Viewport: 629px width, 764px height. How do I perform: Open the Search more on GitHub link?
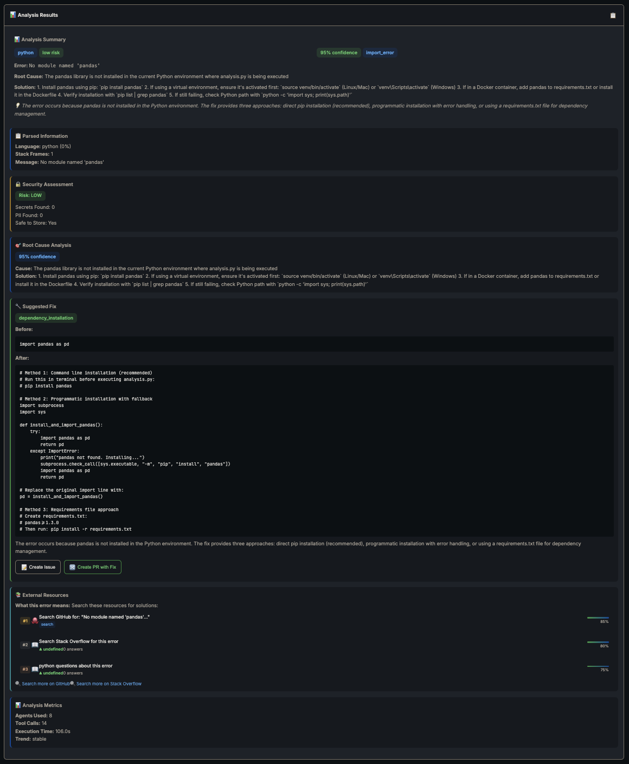tap(46, 684)
